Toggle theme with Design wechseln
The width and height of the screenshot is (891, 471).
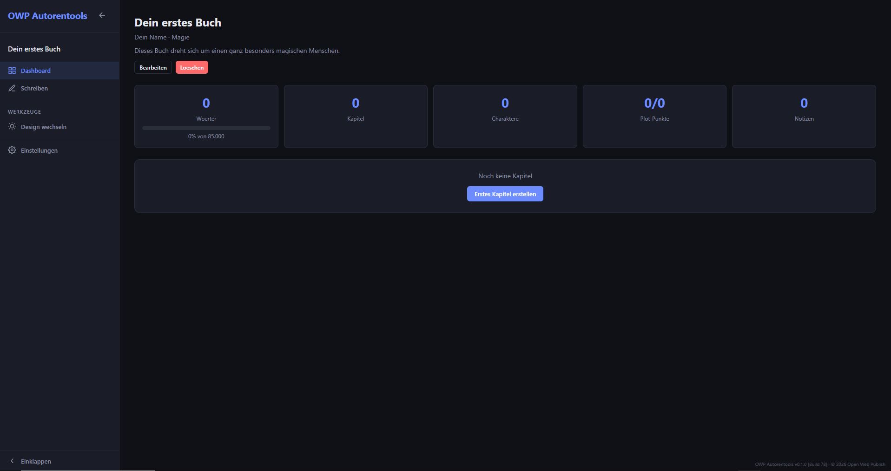(x=43, y=127)
